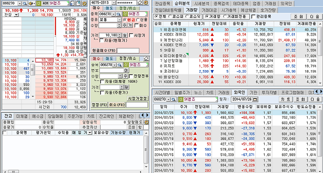Screen dimensions: 323x173
Task: Click the 시장가정정 button
Action: click(138, 98)
